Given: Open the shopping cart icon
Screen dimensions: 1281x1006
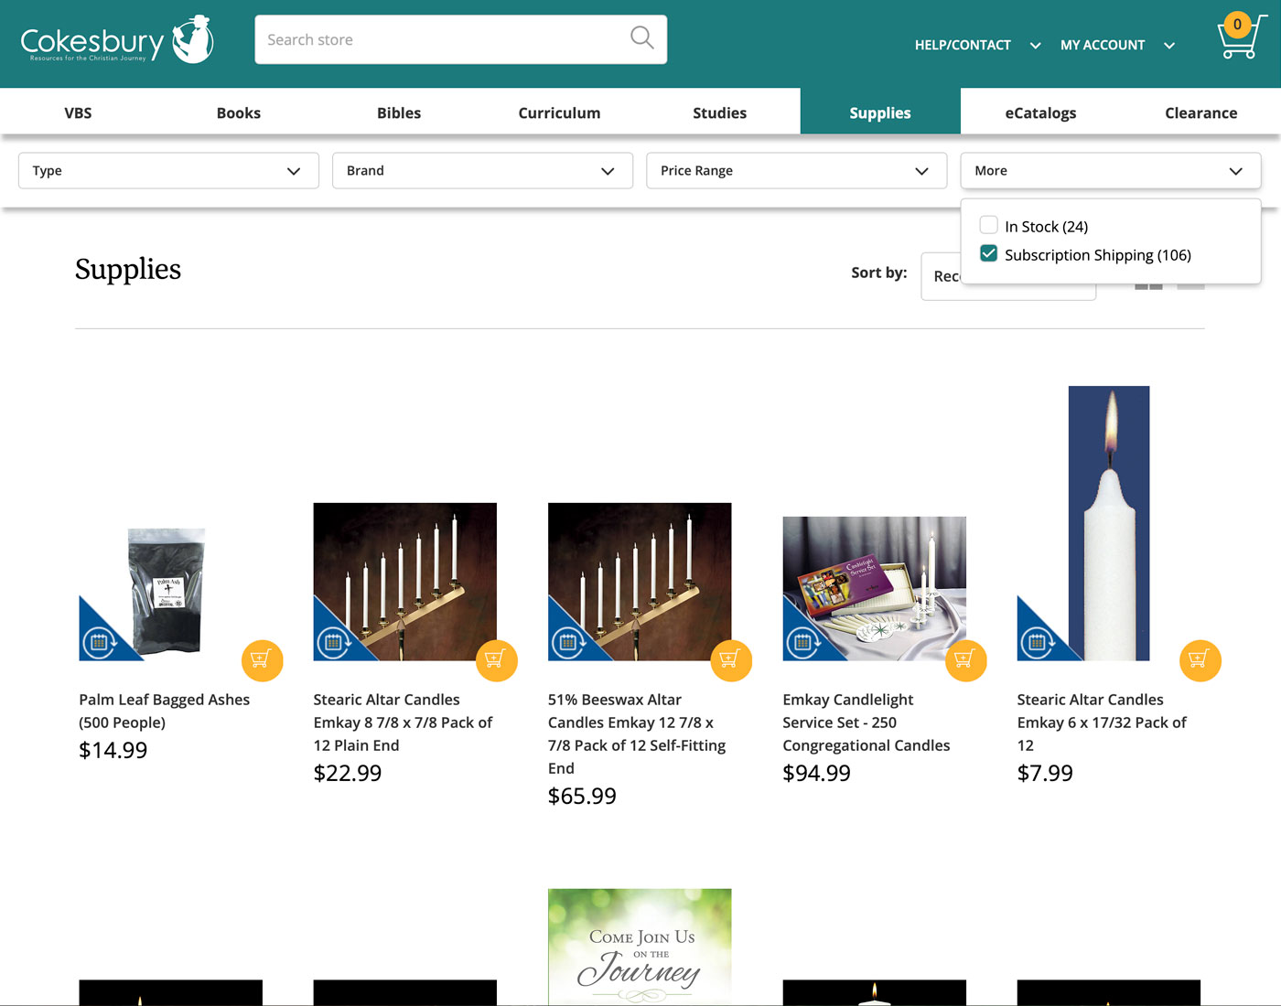Looking at the screenshot, I should click(1240, 38).
